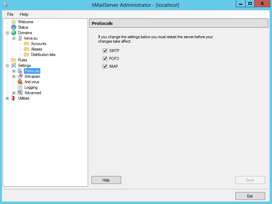Click the blue Status info icon

pyautogui.click(x=14, y=27)
